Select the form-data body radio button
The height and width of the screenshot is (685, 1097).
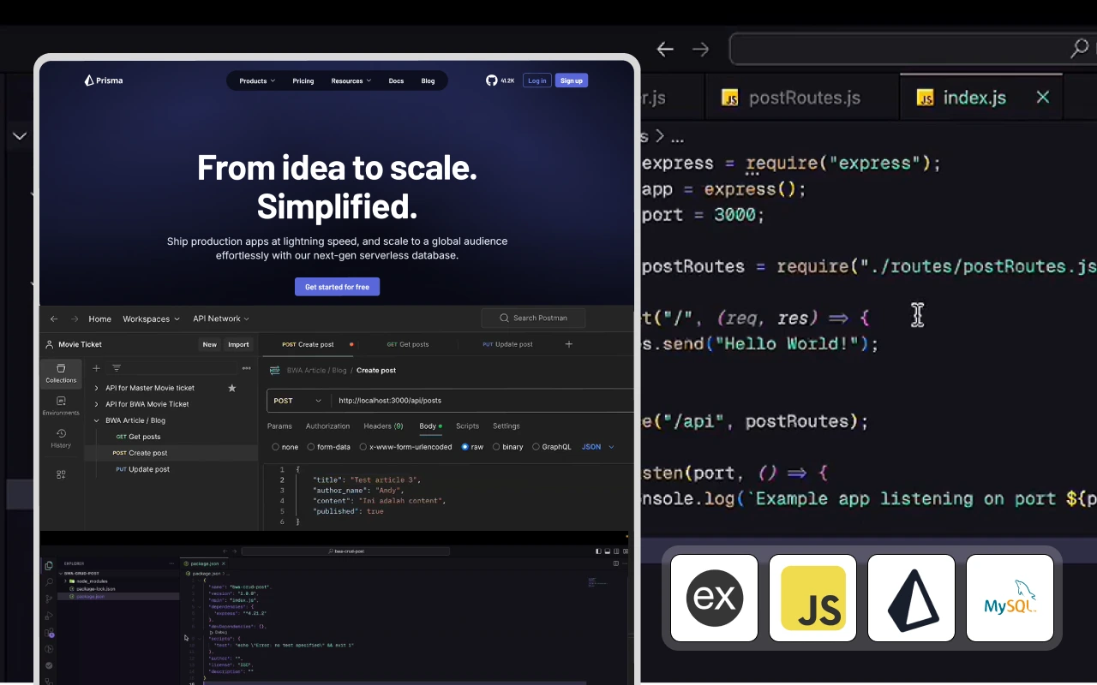click(x=311, y=447)
